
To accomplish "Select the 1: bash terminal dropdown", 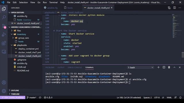I will (x=141, y=68).
